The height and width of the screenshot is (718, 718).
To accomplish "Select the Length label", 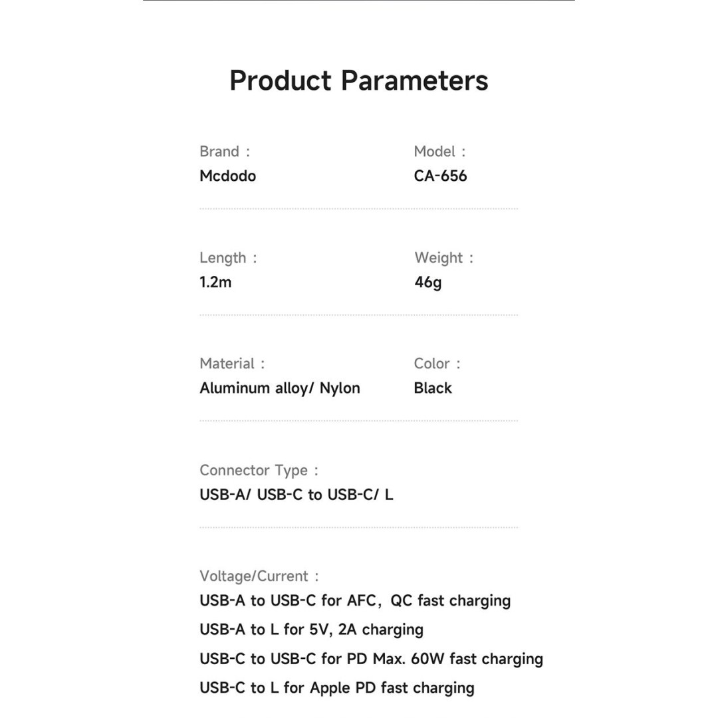I will tap(228, 258).
